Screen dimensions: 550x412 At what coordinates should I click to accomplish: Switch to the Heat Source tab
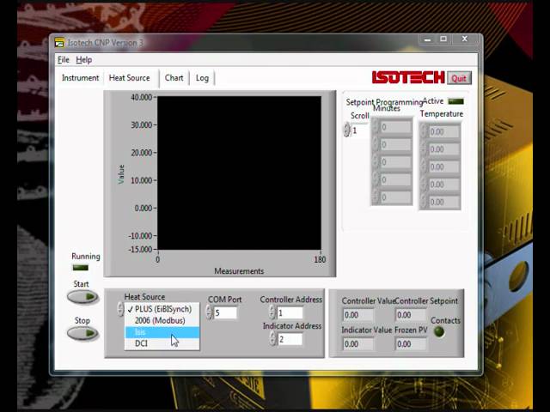[130, 78]
